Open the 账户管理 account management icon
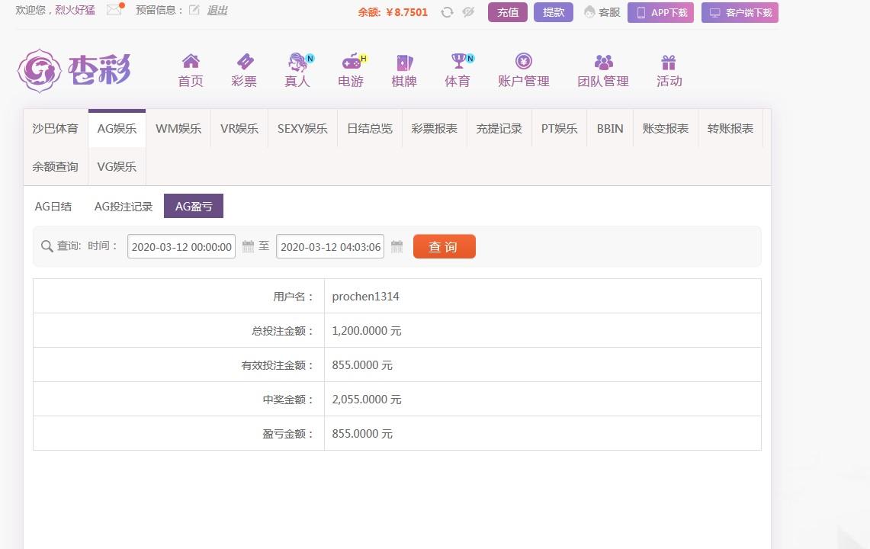Screen dimensions: 870x549 [x=523, y=69]
